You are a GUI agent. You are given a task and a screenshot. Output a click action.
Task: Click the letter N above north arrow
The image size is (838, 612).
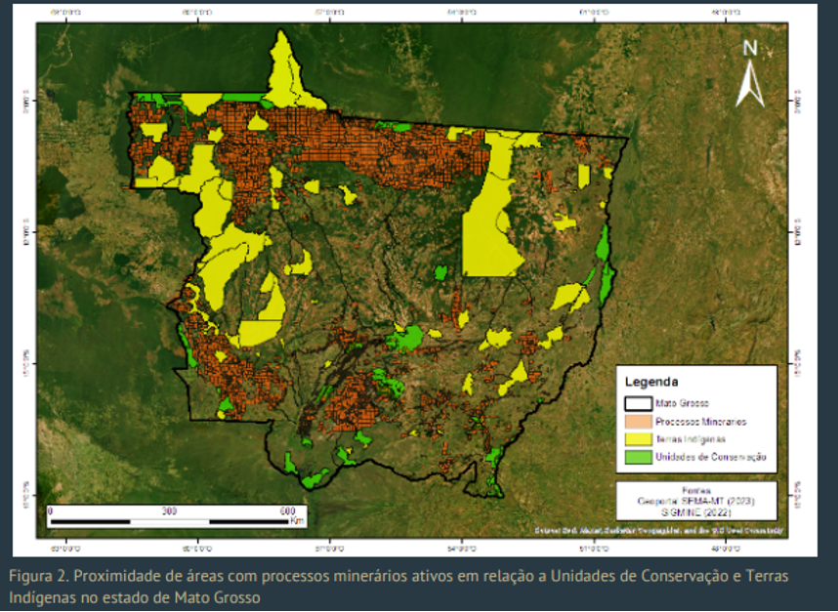point(749,49)
